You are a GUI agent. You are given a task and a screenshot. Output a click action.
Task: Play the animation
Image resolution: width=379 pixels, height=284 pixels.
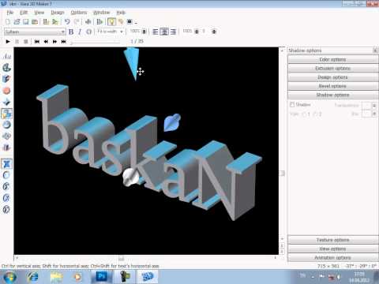tap(8, 42)
